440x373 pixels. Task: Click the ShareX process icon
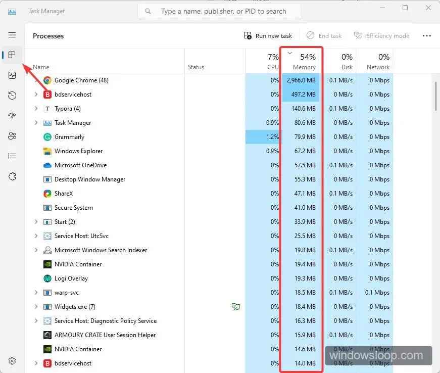[x=47, y=194]
